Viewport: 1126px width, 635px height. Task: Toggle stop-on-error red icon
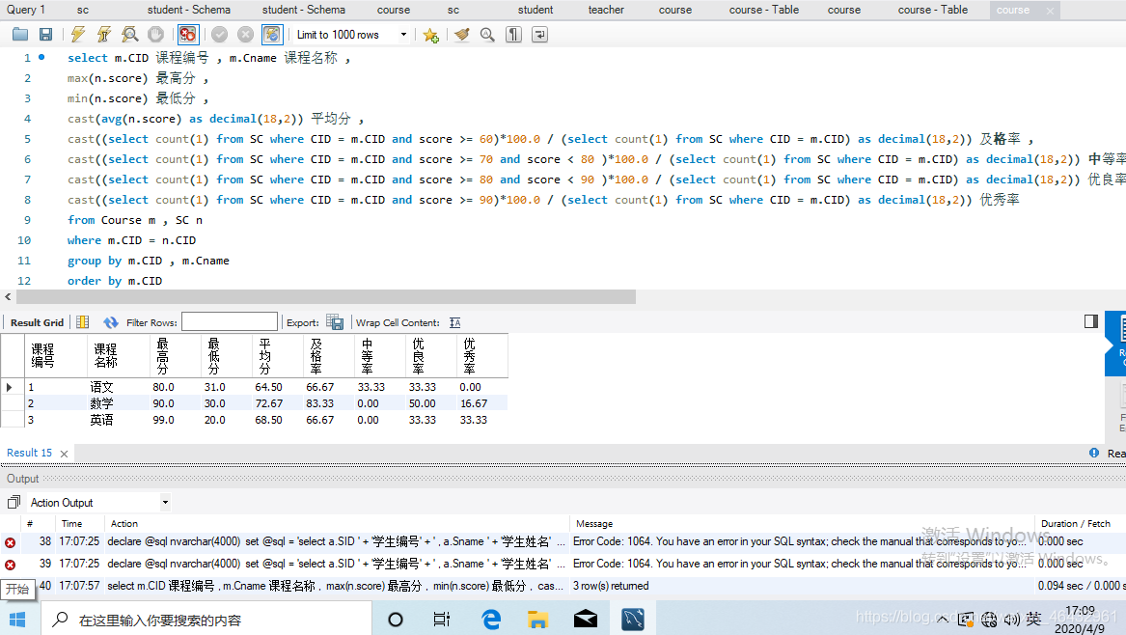188,35
